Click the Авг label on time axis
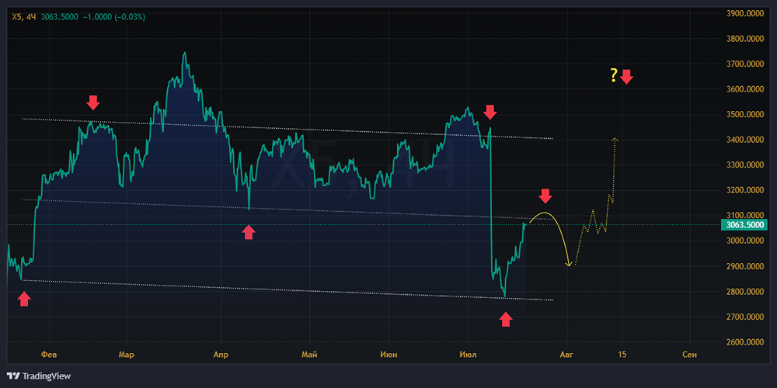The image size is (777, 388). coord(567,355)
